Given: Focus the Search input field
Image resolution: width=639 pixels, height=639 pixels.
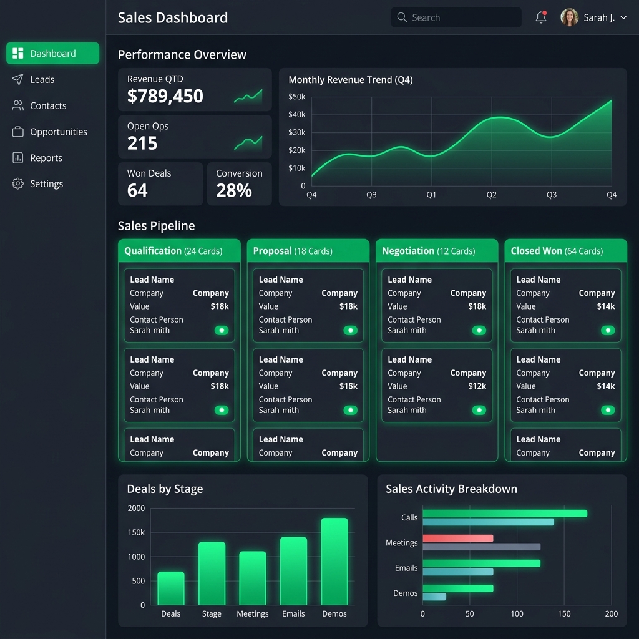Looking at the screenshot, I should pyautogui.click(x=456, y=17).
